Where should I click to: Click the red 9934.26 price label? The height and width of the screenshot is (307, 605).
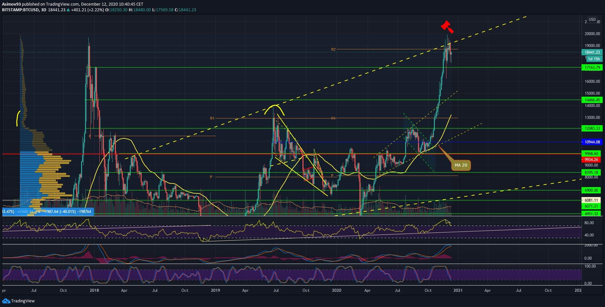(x=592, y=160)
